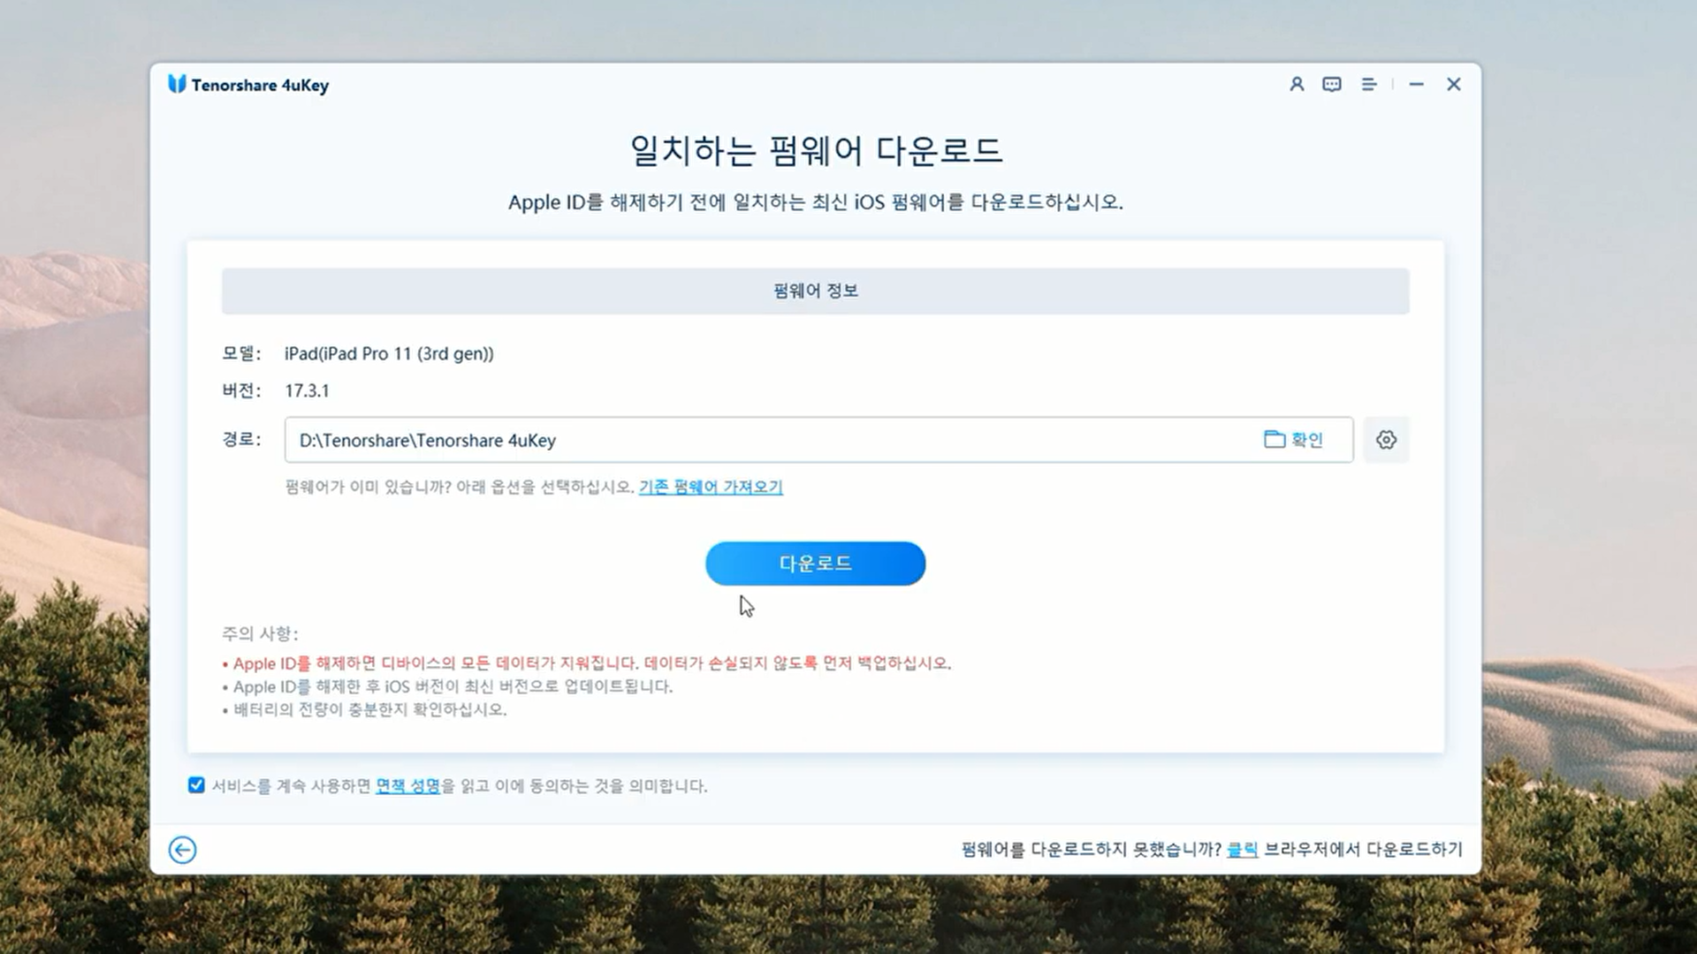Close the 4uKey window
1697x954 pixels.
point(1454,84)
